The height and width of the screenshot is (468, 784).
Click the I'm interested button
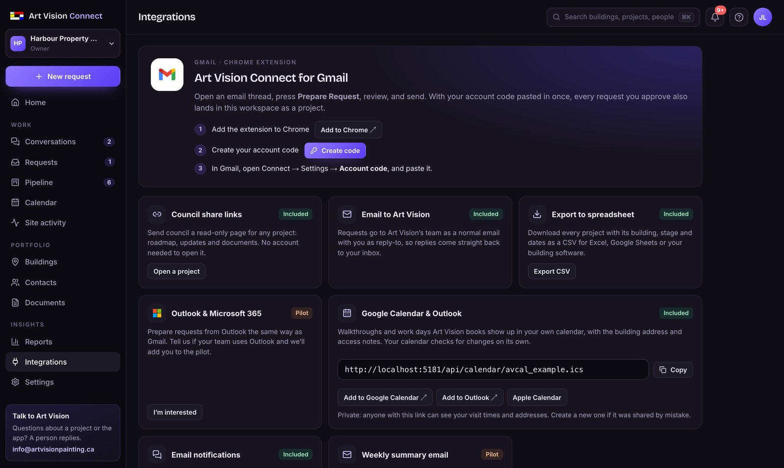coord(175,412)
